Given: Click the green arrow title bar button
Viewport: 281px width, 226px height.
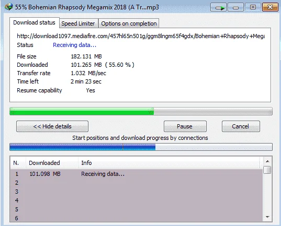Looking at the screenshot, I should click(218, 7).
